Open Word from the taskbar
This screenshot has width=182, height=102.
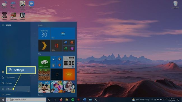[x=85, y=99]
